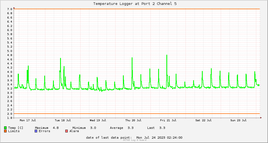Click the 1.8 y-axis label
Screen dimensions: 268x143
[x=10, y=118]
